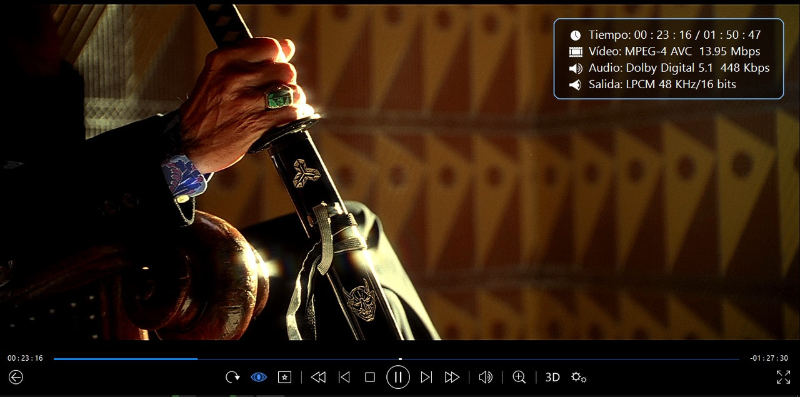Enter full screen with the expand arrows icon

783,377
